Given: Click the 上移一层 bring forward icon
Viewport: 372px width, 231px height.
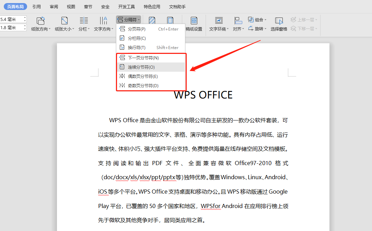Looking at the screenshot, I should click(x=293, y=20).
